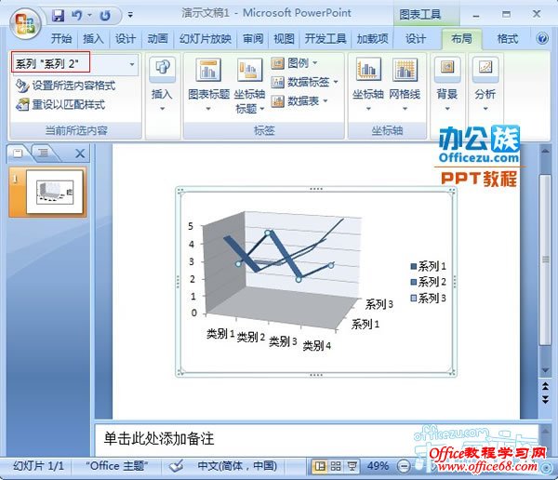
Task: Switch to chart tools 格式 tab
Action: tap(507, 38)
